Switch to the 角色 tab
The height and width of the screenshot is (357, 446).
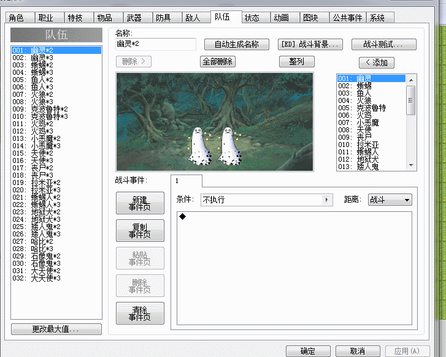(20, 18)
